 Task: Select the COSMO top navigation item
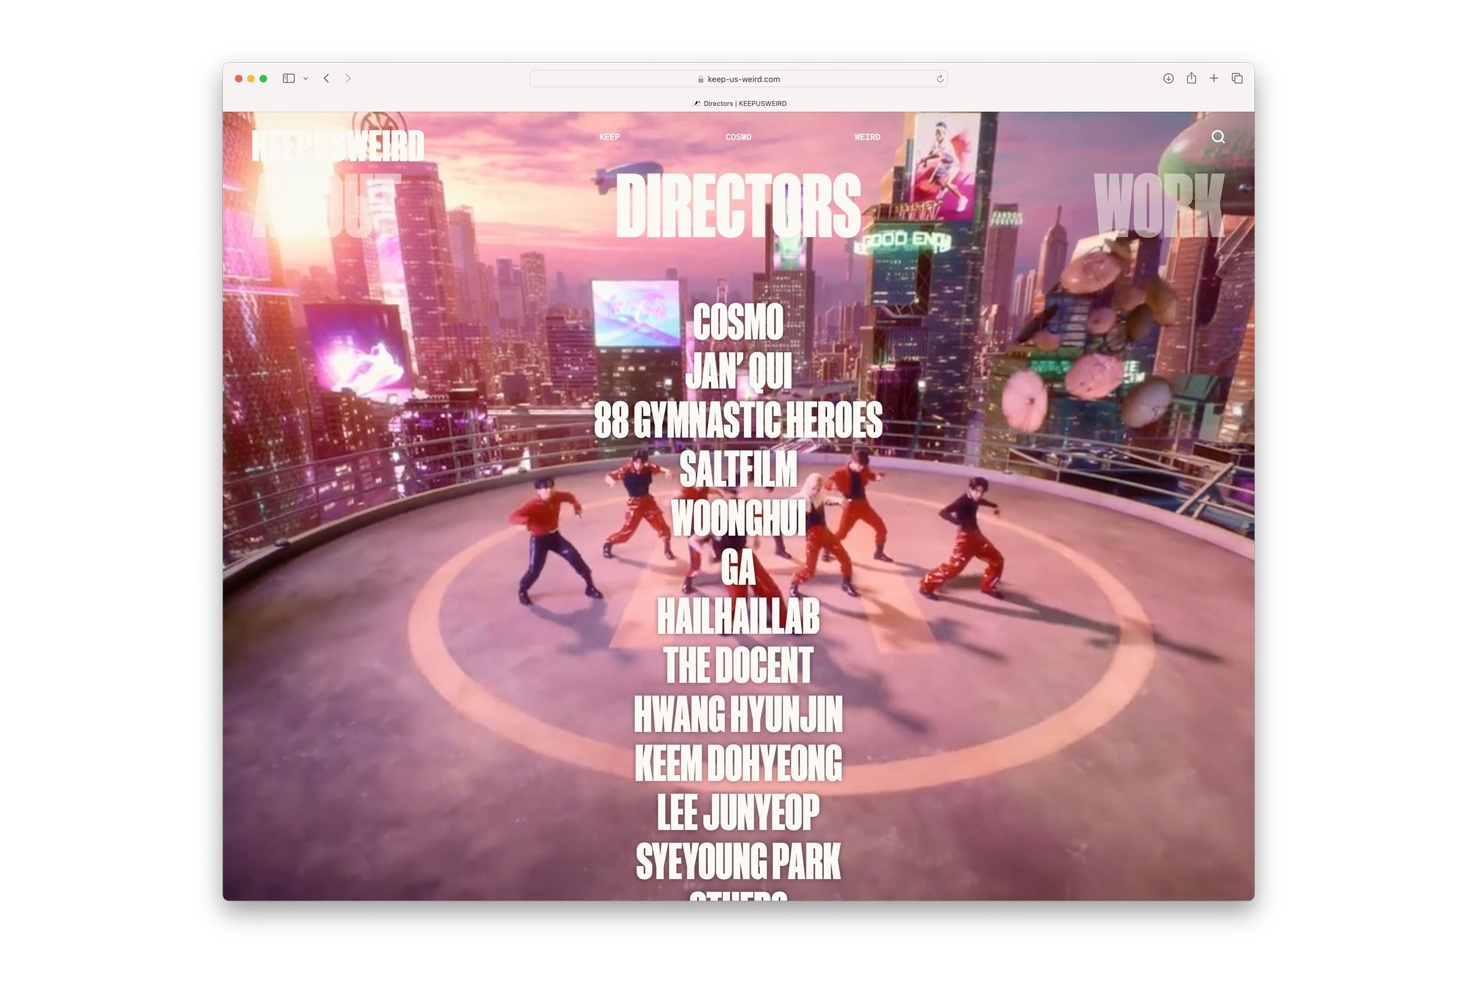pyautogui.click(x=738, y=137)
